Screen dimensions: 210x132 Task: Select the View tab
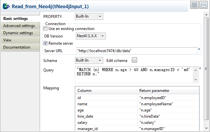pos(7,40)
